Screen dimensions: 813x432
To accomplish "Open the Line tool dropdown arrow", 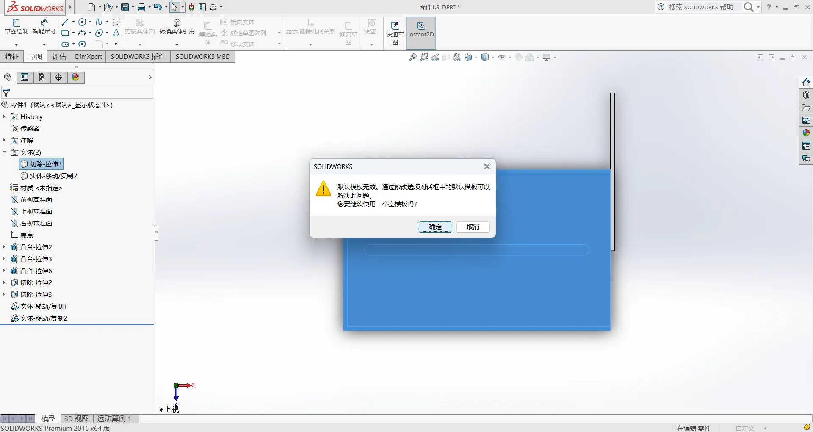I will click(73, 22).
